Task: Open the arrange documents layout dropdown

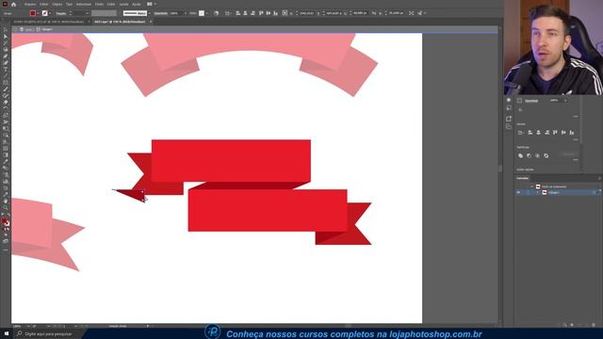Action: [151, 4]
